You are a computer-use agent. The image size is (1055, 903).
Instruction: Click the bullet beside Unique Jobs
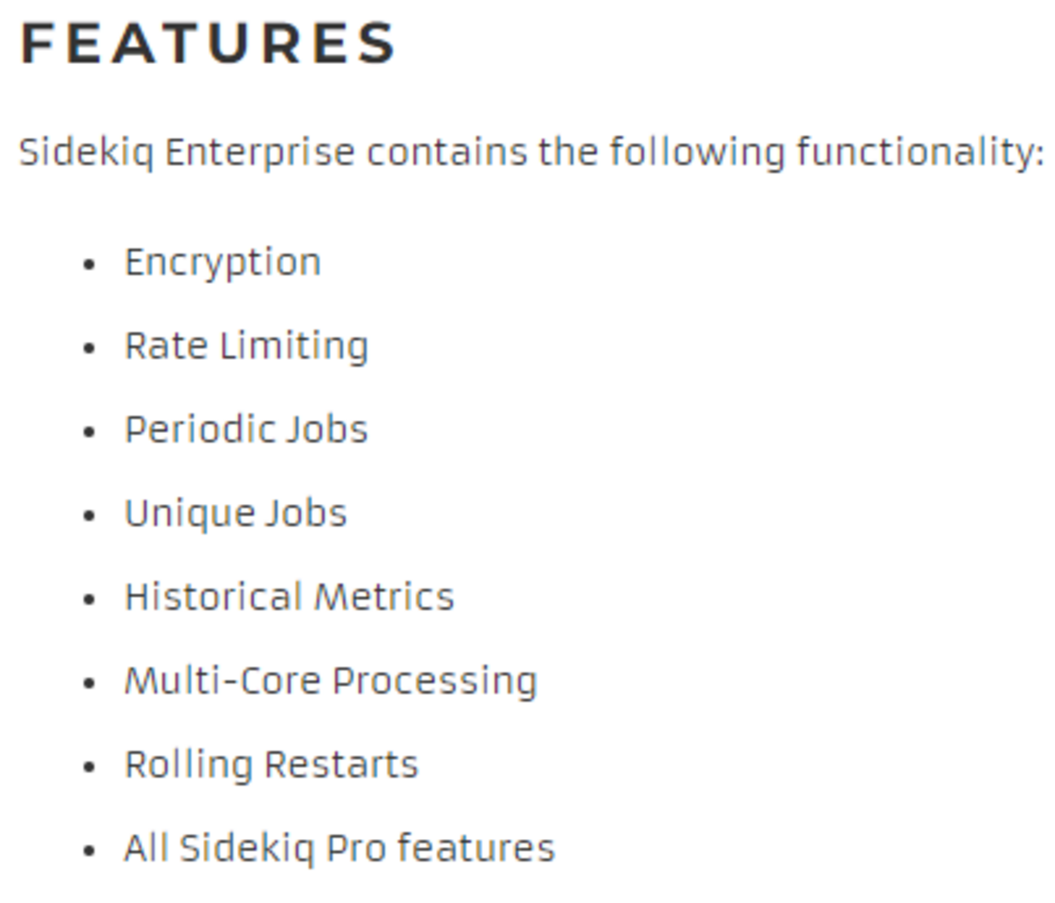point(89,515)
